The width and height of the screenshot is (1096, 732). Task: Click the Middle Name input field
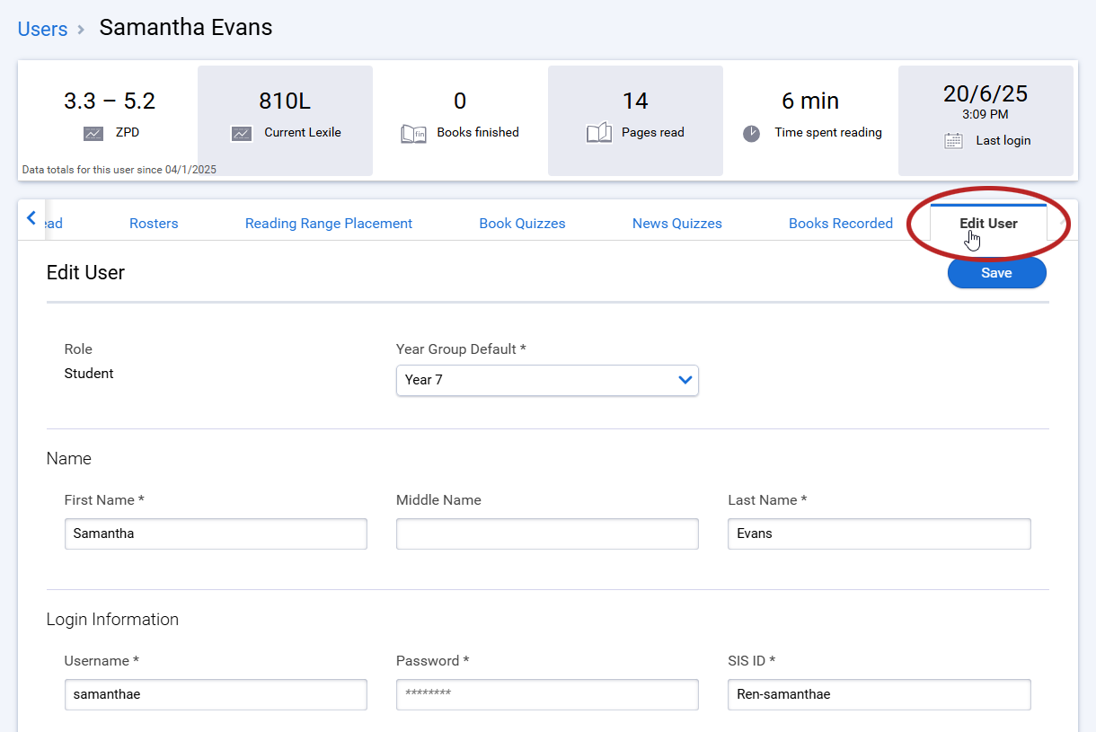click(x=547, y=534)
